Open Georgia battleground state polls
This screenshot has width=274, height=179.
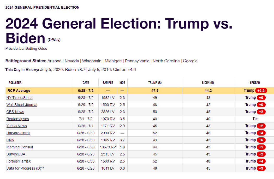[190, 61]
